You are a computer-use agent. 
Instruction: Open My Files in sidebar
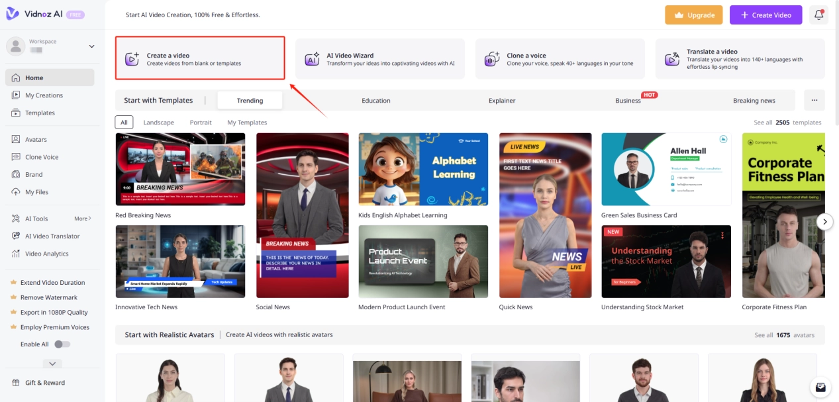click(36, 192)
